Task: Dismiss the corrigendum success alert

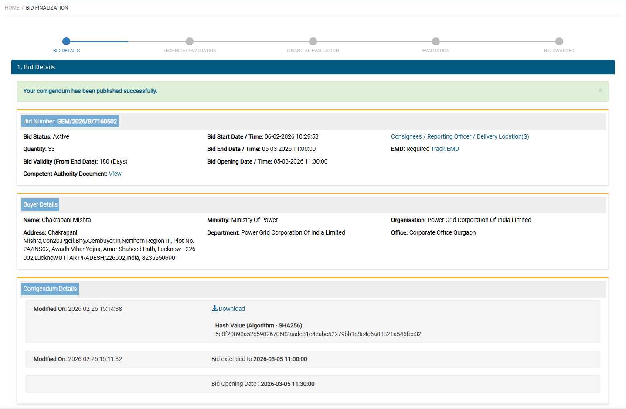Action: [600, 90]
